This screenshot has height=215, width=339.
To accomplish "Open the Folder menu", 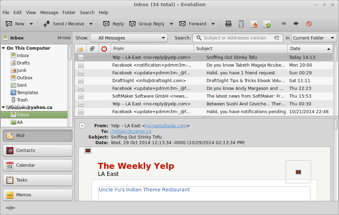I will [69, 13].
